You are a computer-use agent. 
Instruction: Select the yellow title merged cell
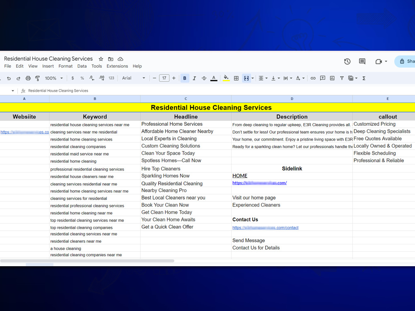click(x=207, y=107)
